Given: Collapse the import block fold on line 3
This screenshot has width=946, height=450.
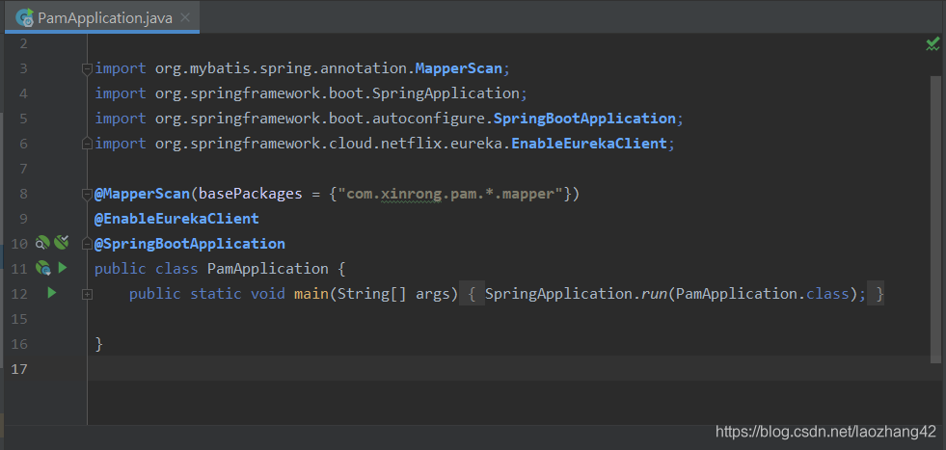Looking at the screenshot, I should [x=87, y=68].
